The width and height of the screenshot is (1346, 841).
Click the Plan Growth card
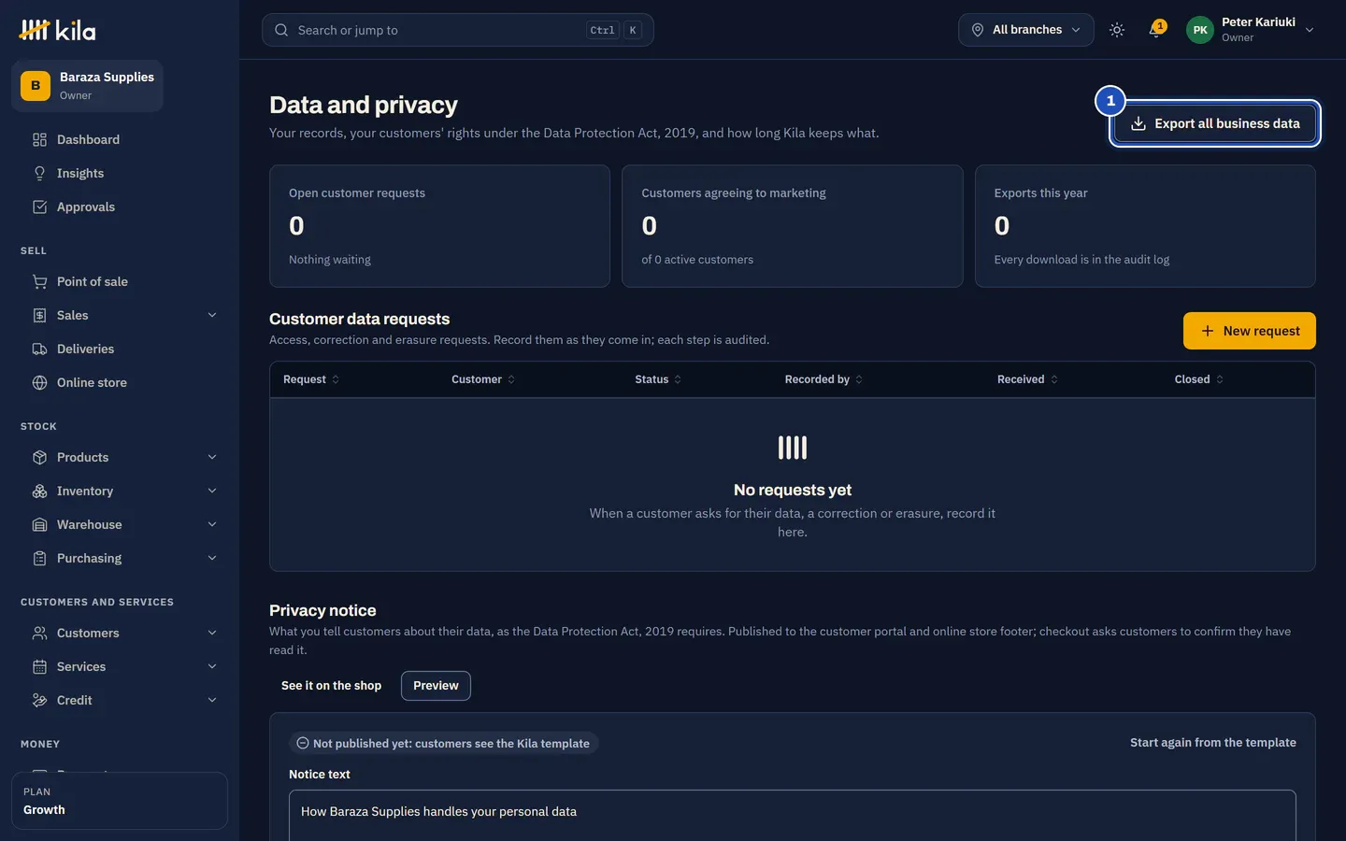(120, 801)
